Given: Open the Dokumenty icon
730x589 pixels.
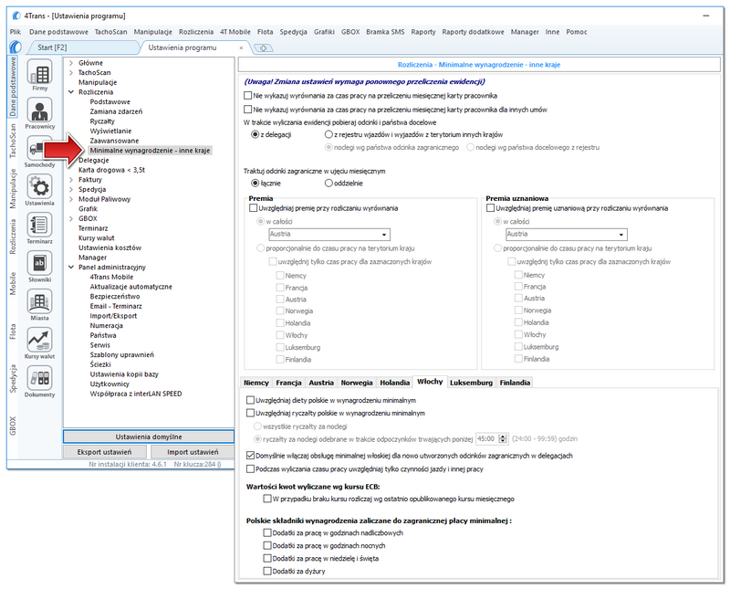Looking at the screenshot, I should (39, 378).
